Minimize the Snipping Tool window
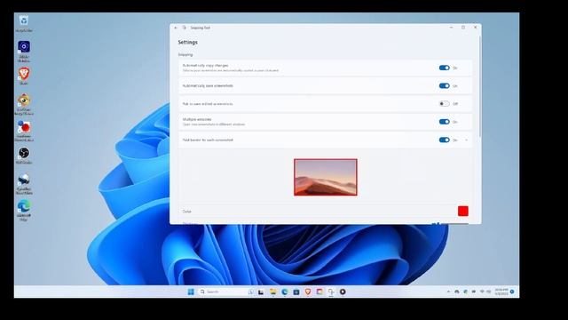The image size is (568, 320). point(451,28)
